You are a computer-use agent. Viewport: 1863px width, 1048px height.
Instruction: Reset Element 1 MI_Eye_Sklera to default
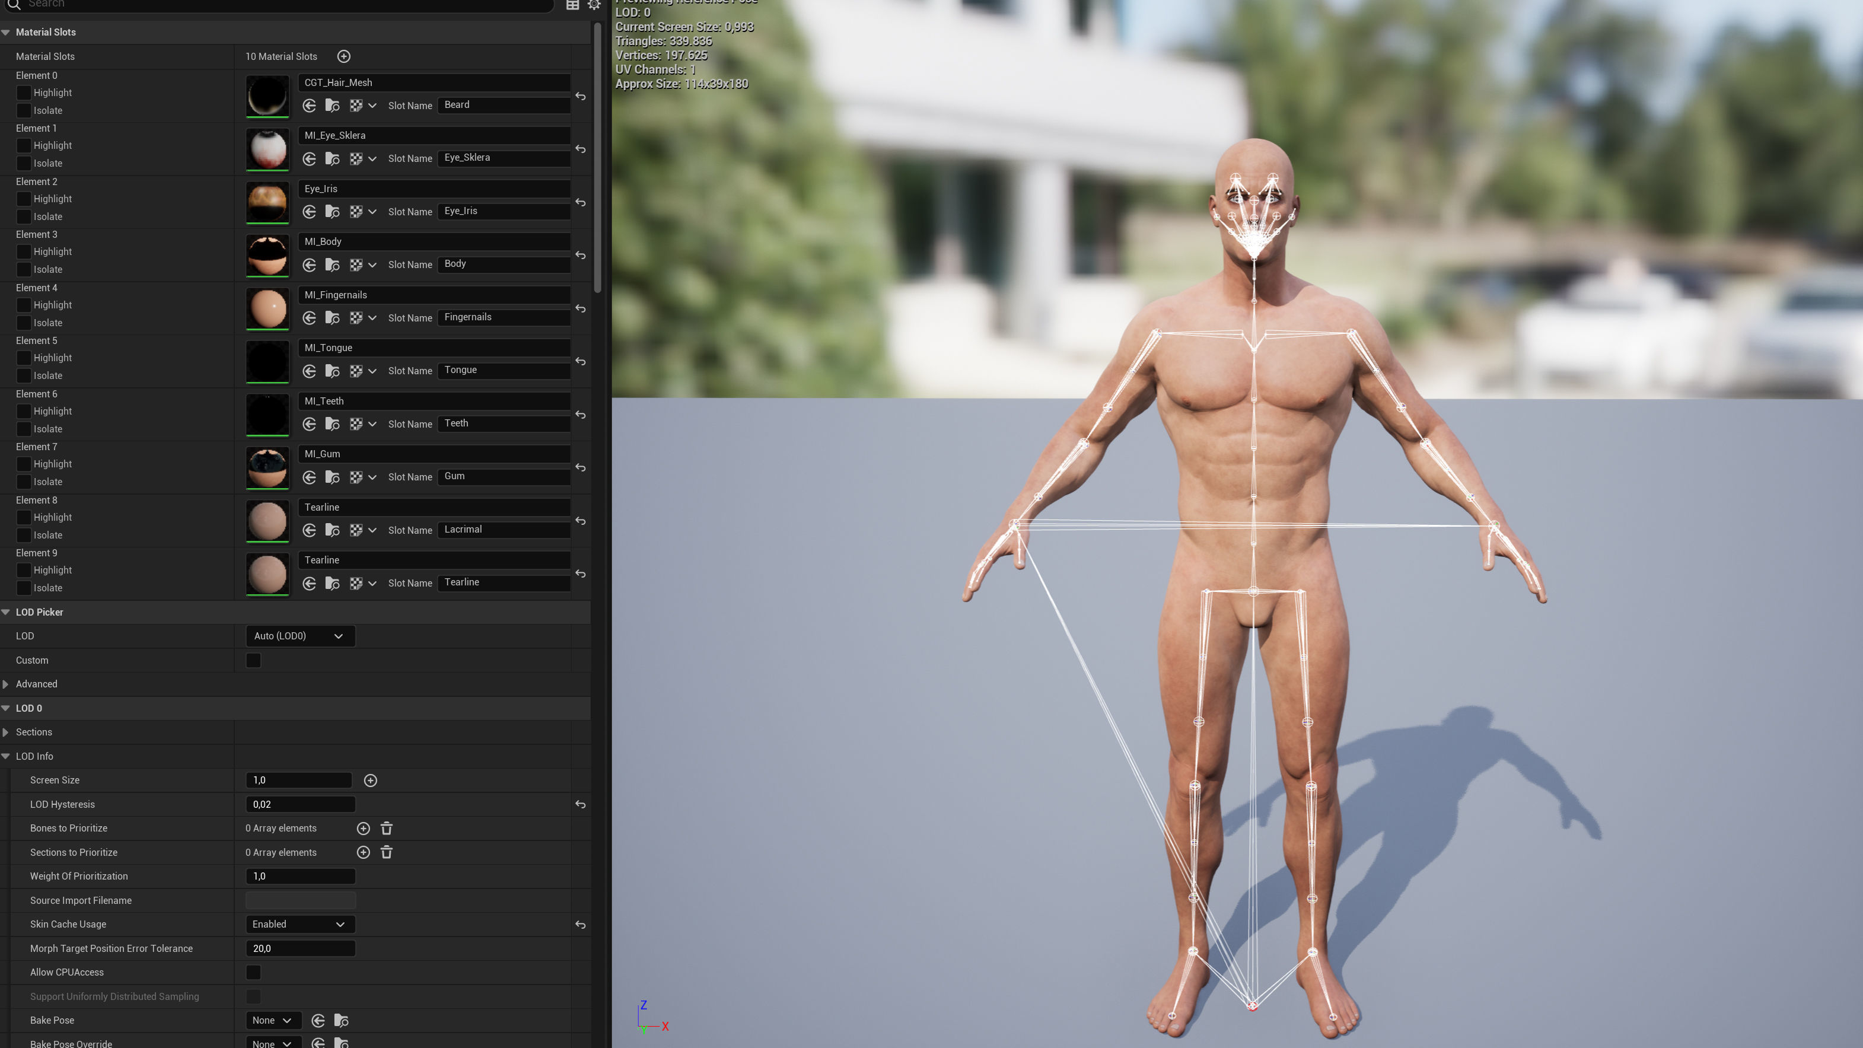point(580,149)
